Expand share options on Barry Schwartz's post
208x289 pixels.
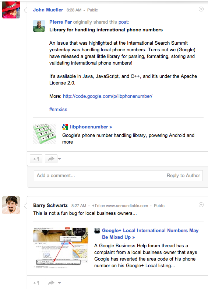click(59, 283)
